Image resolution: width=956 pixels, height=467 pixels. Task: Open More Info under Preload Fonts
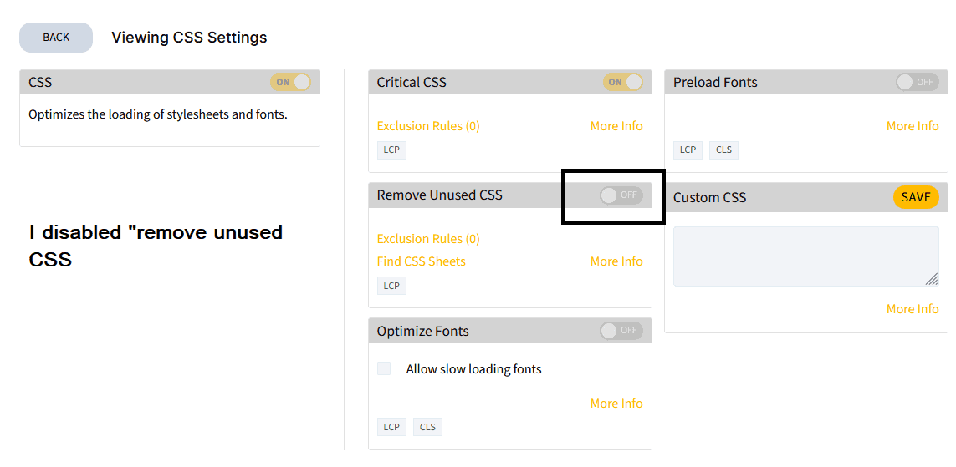coord(913,126)
